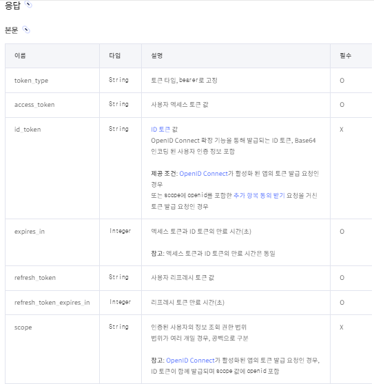The width and height of the screenshot is (374, 384).
Task: Click the 이름 column header
Action: pos(20,56)
